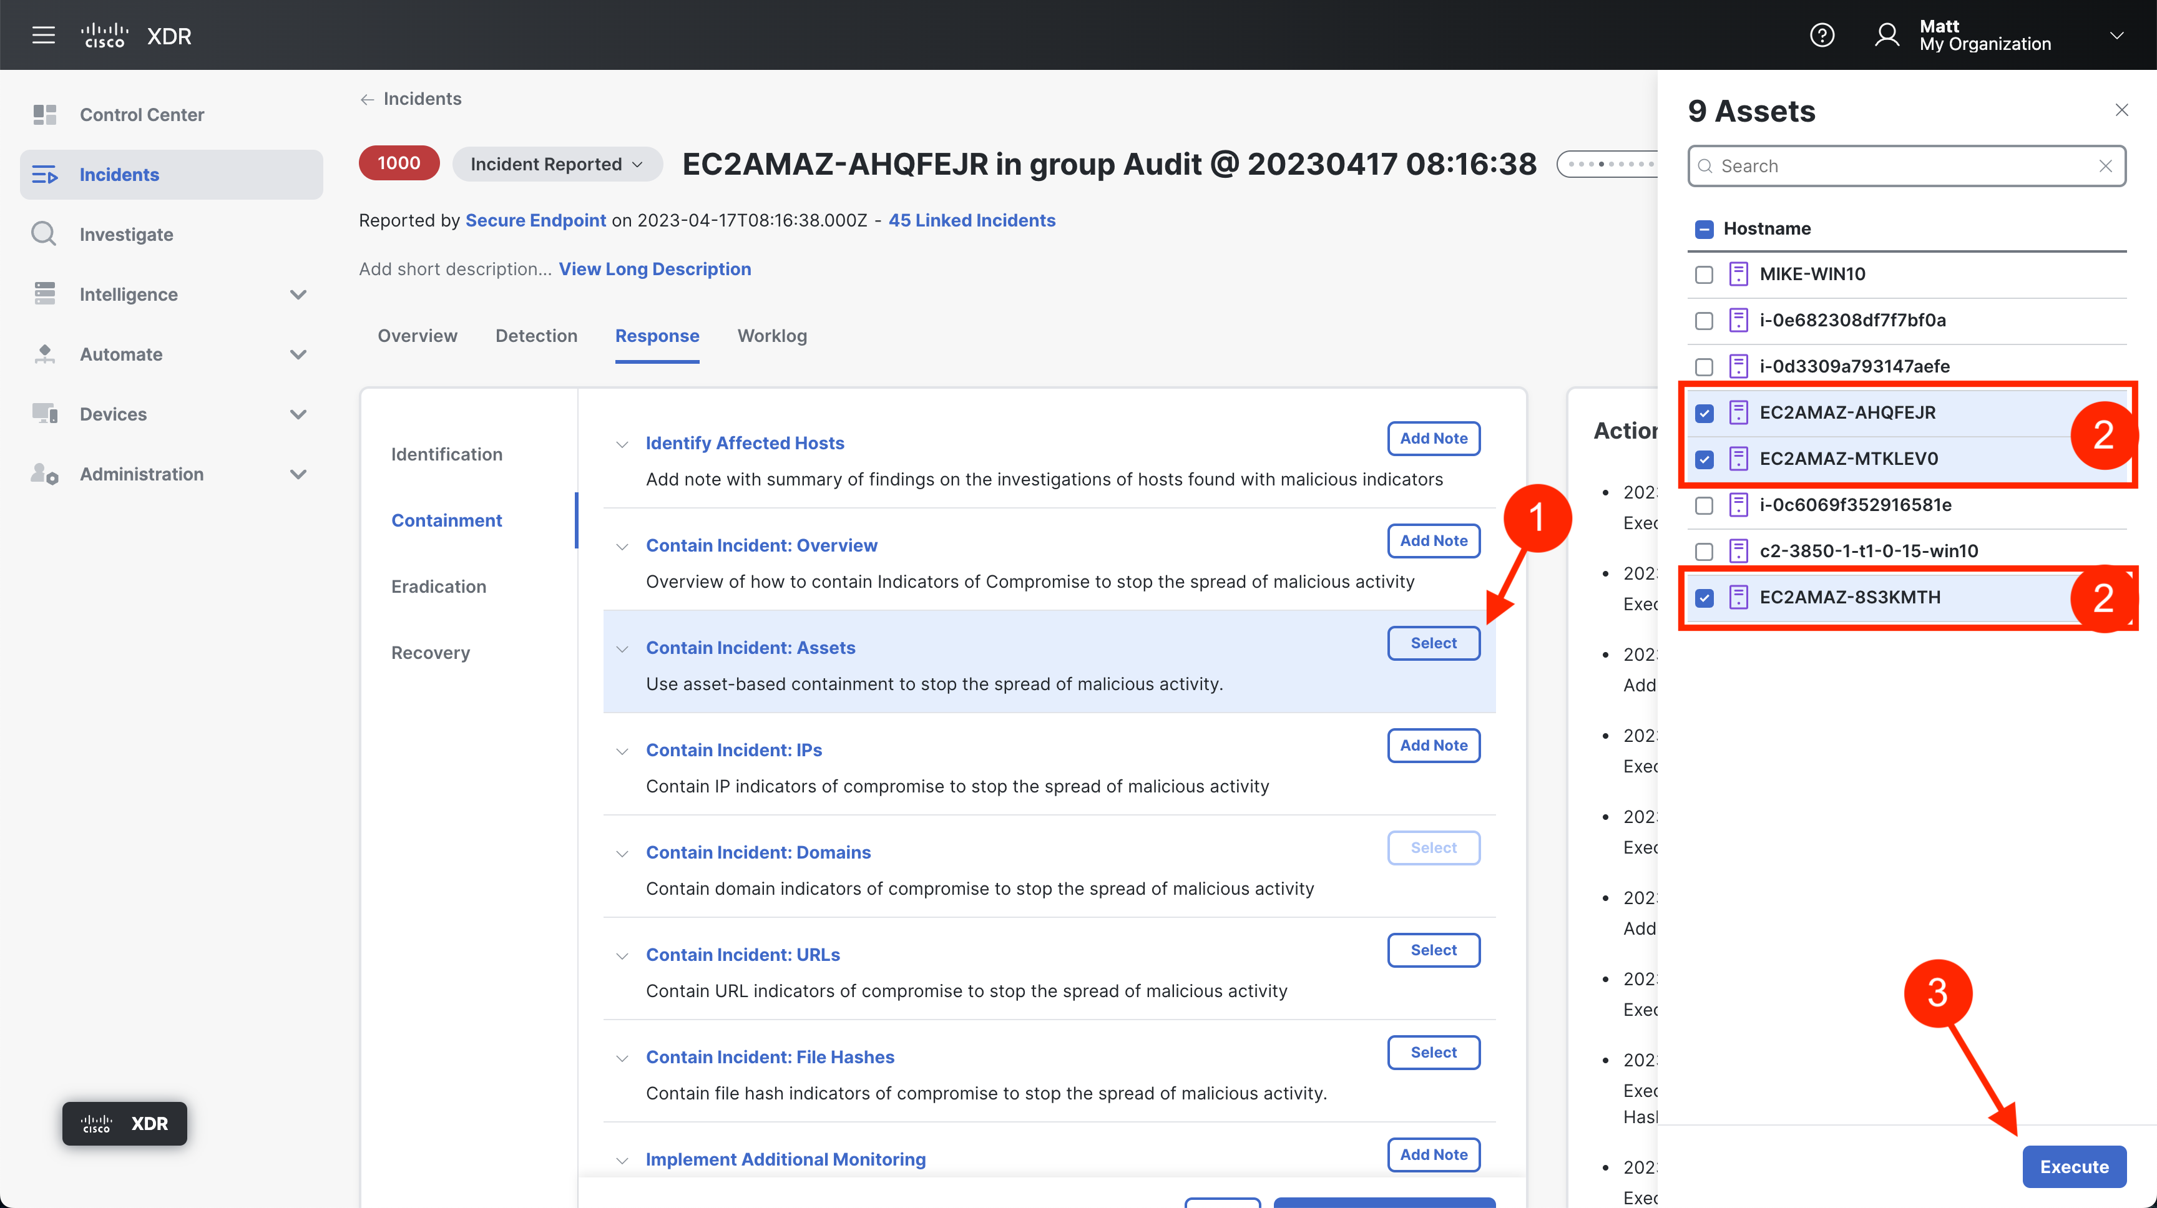
Task: Click the back arrow to Incidents
Action: click(367, 100)
